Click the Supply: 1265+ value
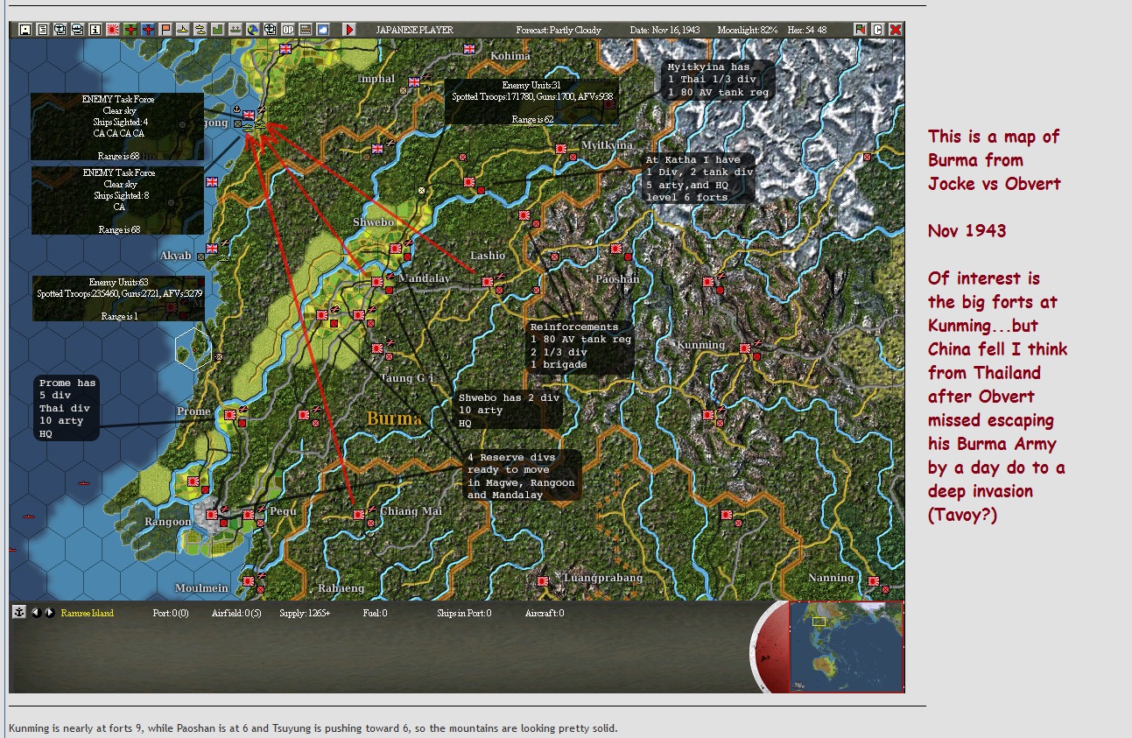Image resolution: width=1132 pixels, height=738 pixels. click(x=305, y=614)
